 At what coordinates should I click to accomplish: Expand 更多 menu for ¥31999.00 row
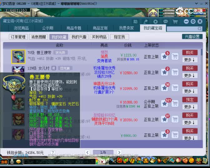(190, 91)
